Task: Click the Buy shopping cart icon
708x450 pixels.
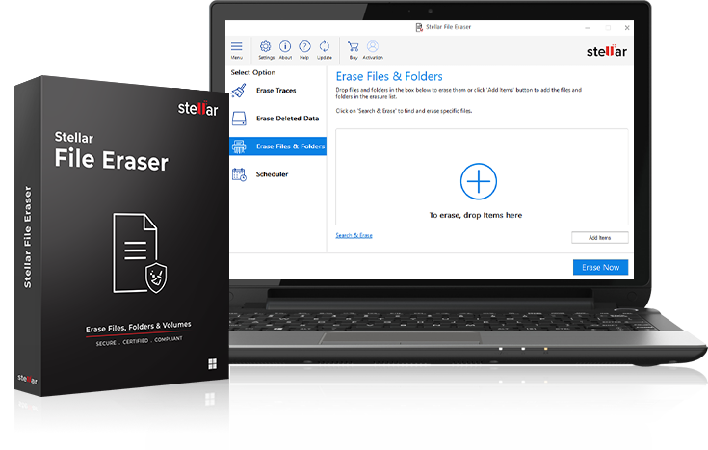Action: [354, 46]
